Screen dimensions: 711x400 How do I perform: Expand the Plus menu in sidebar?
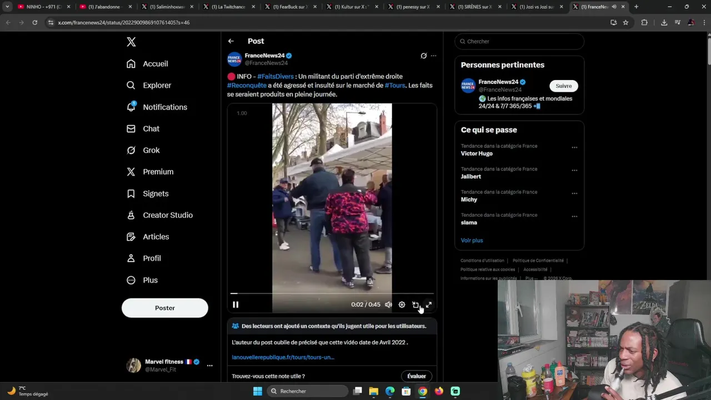[x=142, y=281]
